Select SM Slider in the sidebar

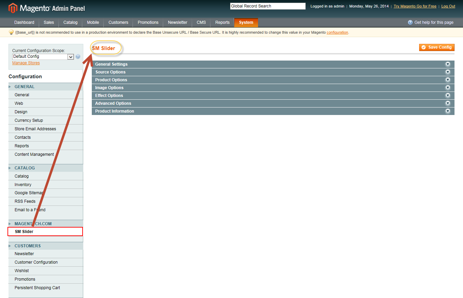(x=45, y=232)
